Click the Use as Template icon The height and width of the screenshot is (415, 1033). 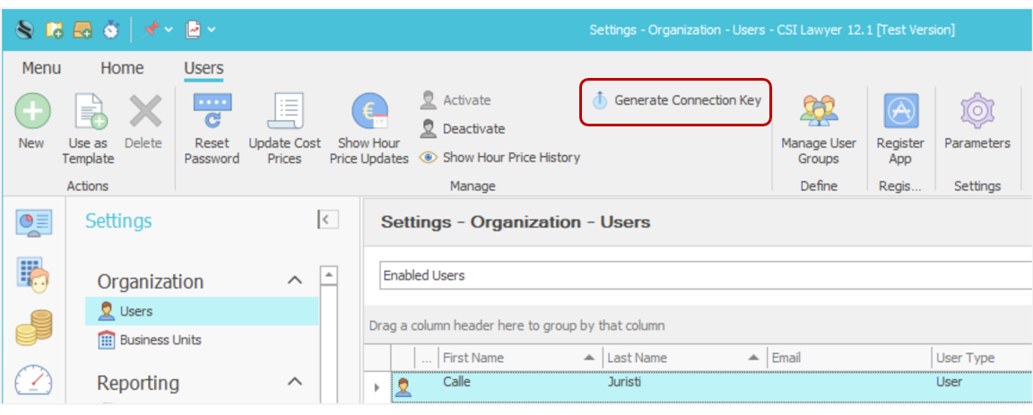click(x=88, y=113)
